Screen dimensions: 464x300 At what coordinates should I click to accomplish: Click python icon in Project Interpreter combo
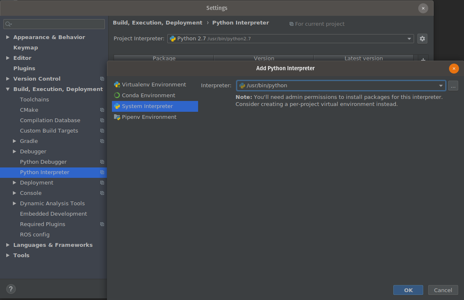point(173,39)
